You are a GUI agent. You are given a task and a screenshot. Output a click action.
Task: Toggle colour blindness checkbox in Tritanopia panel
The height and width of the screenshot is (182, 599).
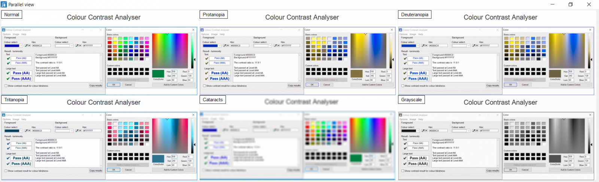tap(6, 171)
